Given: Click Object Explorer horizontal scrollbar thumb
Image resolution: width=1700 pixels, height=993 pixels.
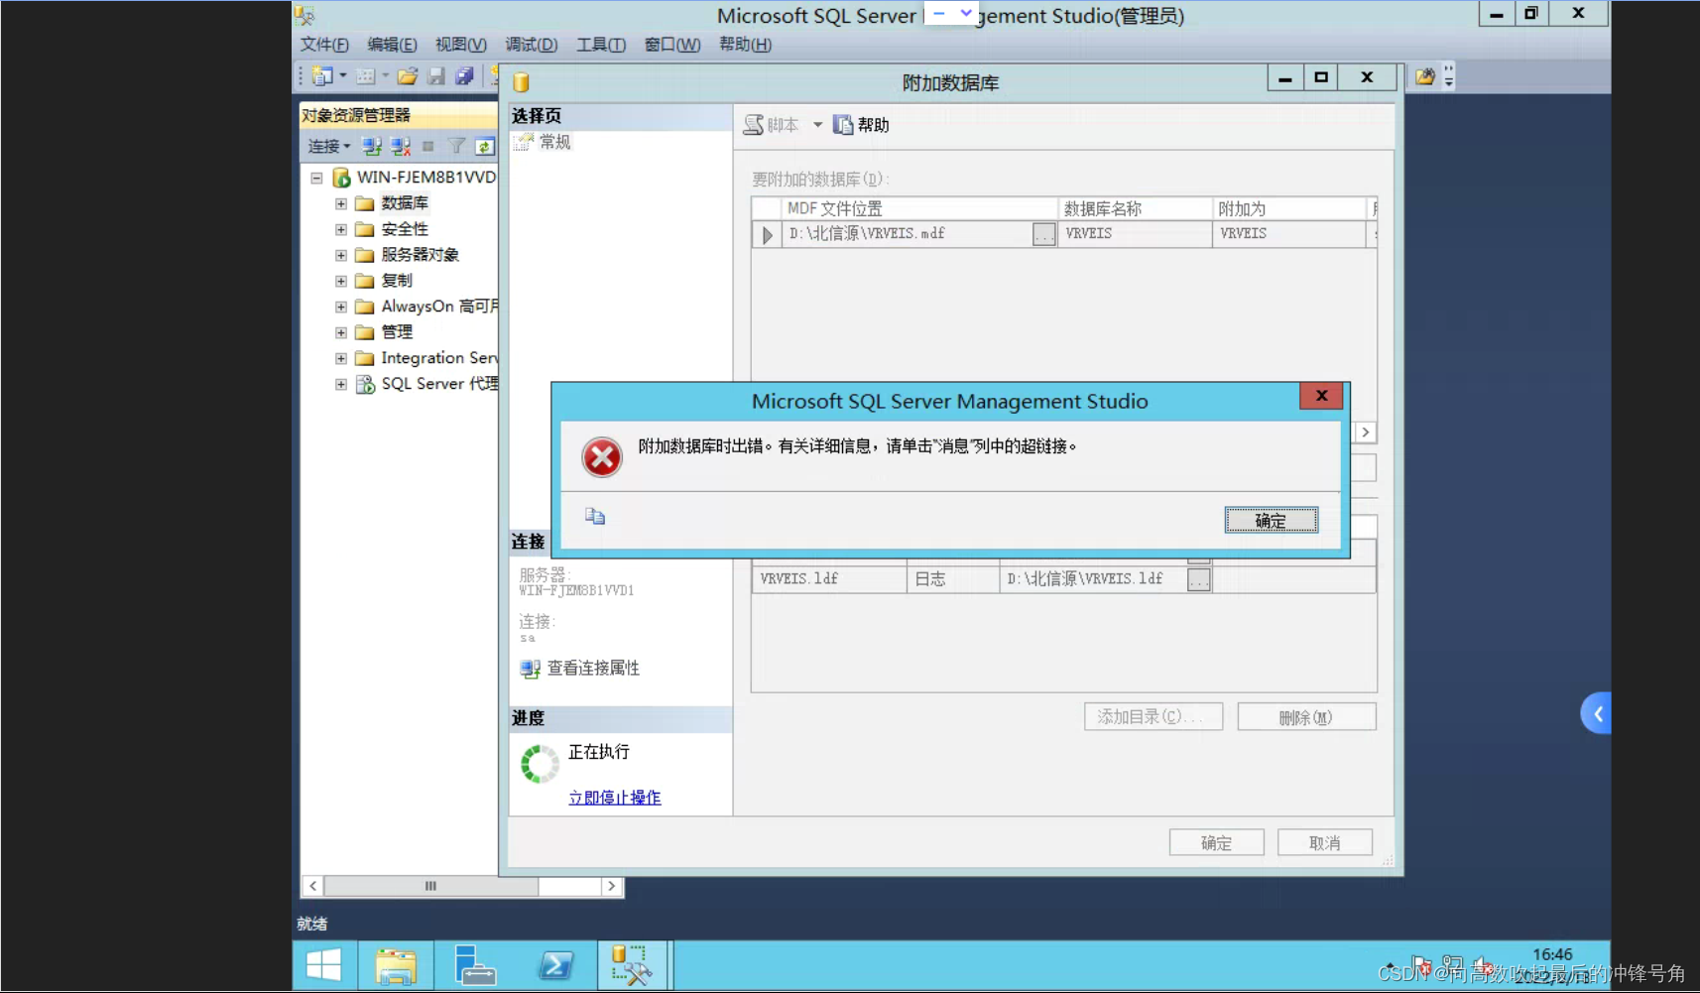Looking at the screenshot, I should click(430, 886).
